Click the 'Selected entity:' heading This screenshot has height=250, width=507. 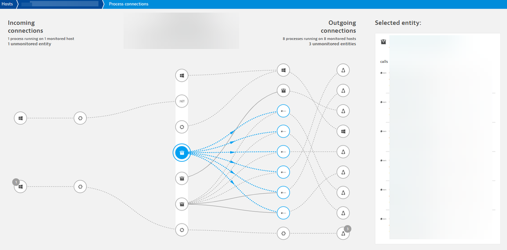398,23
